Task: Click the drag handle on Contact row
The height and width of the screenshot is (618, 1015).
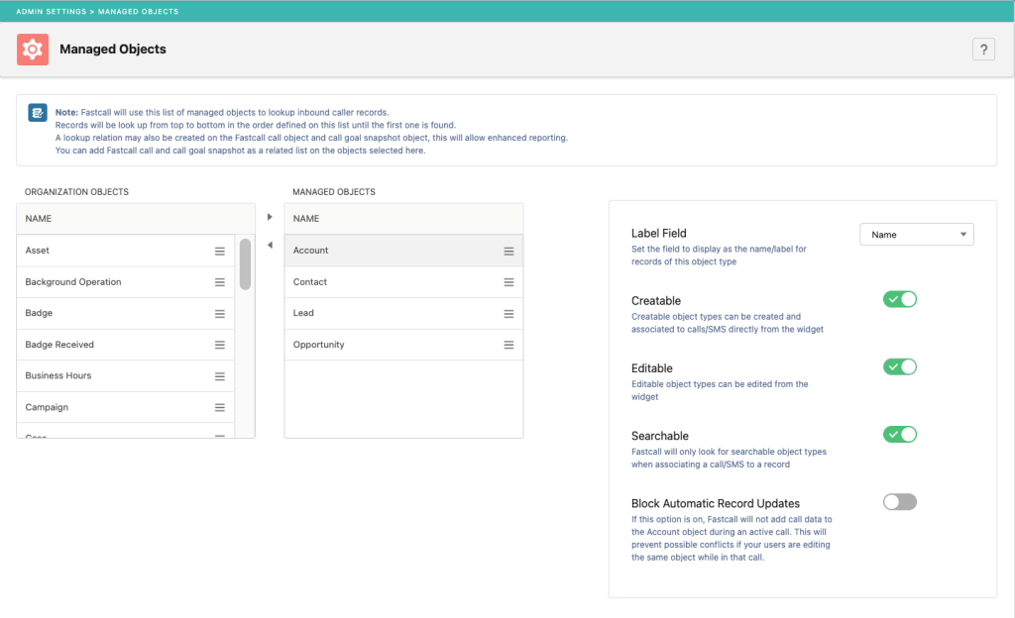Action: point(508,282)
